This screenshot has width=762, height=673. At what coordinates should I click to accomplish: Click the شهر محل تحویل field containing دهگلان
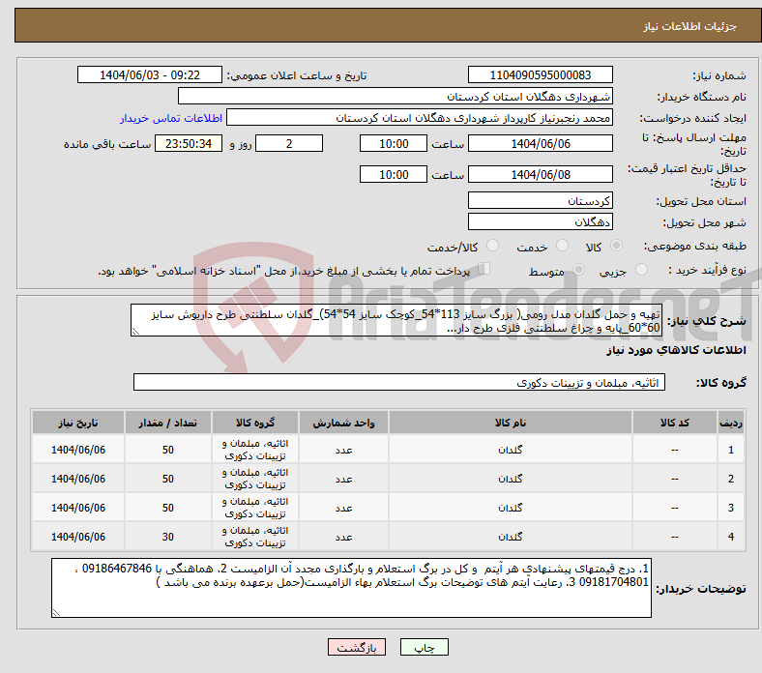point(540,221)
